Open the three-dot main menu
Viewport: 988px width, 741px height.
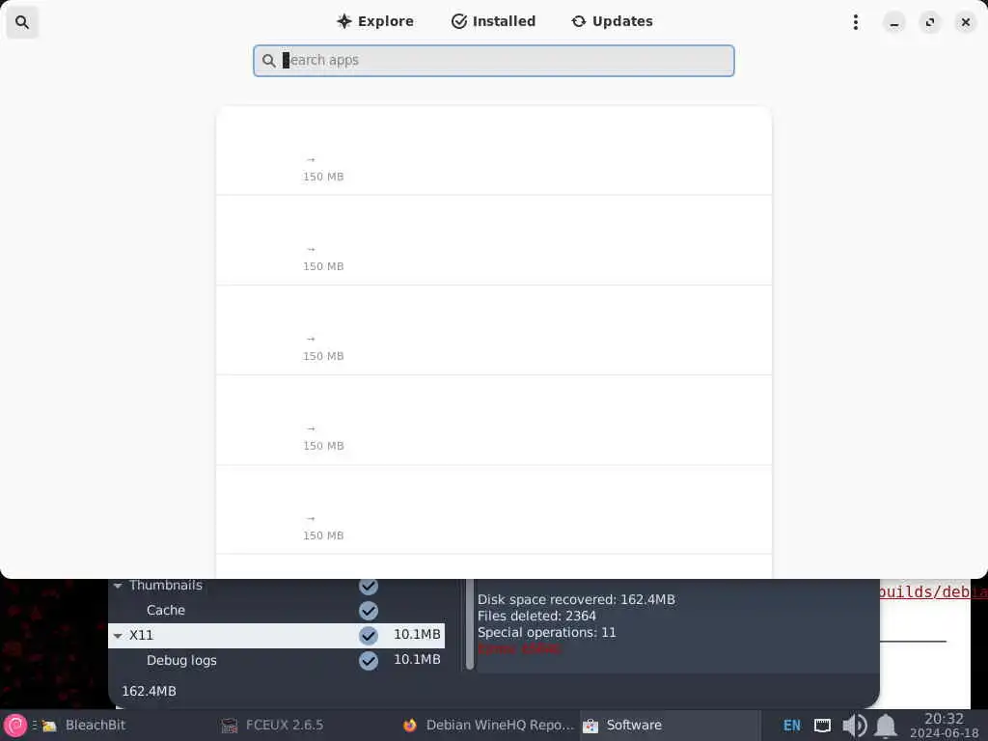[855, 22]
